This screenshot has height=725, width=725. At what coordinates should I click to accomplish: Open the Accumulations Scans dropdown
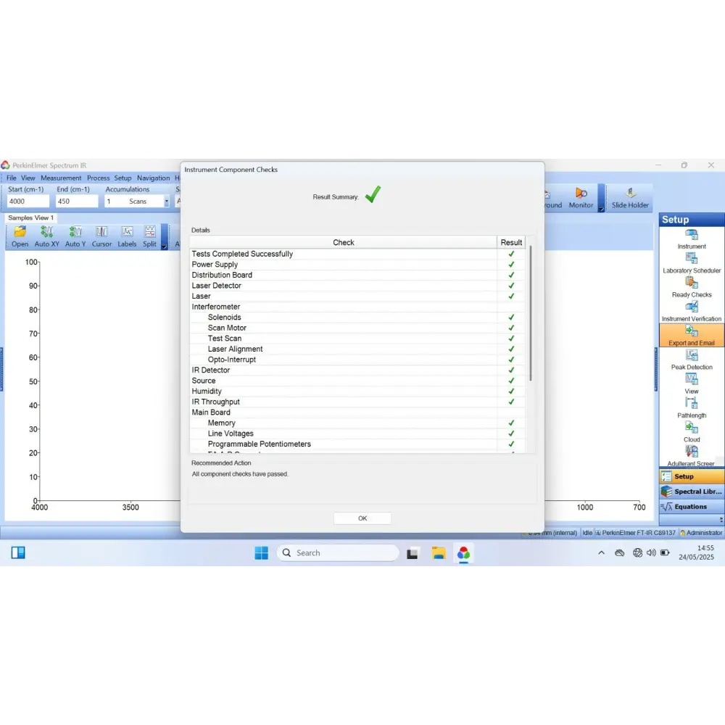(167, 201)
